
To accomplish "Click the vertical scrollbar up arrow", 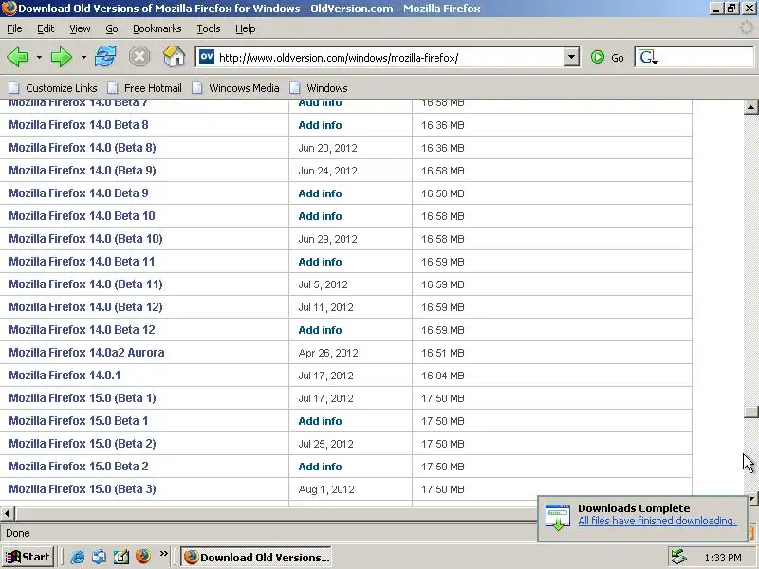I will tap(750, 107).
